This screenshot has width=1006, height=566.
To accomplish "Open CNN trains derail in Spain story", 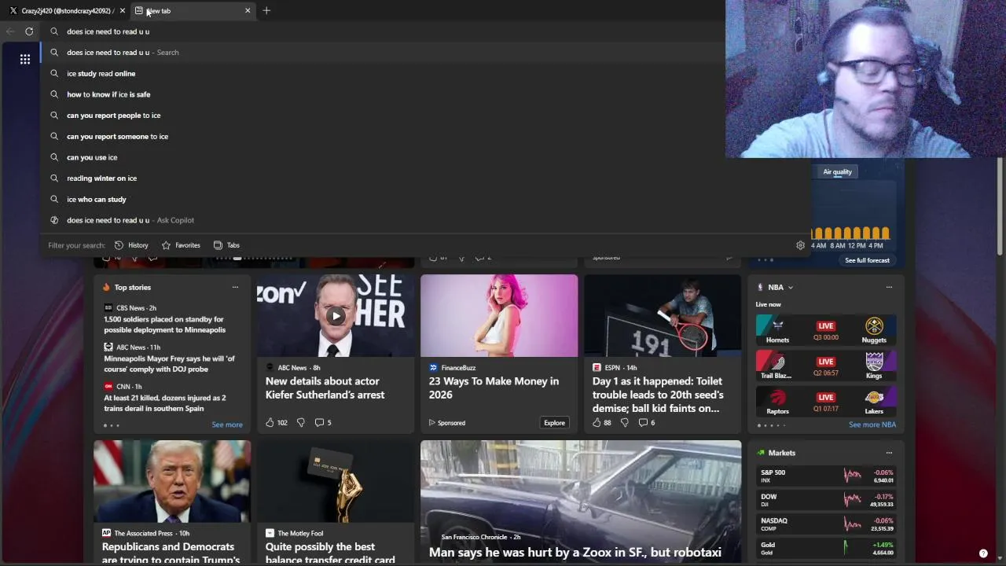I will click(x=165, y=403).
